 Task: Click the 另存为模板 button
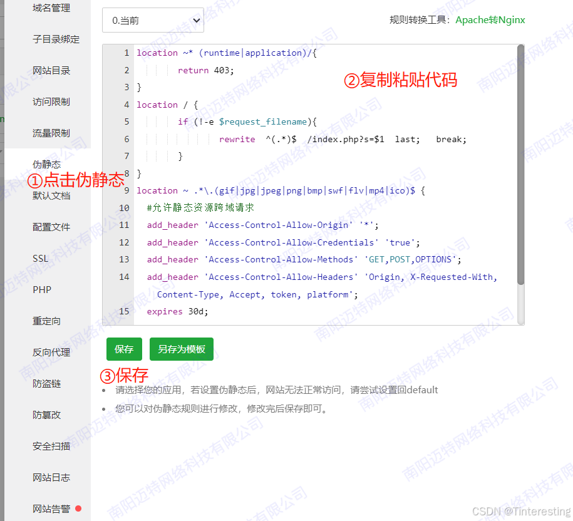181,349
